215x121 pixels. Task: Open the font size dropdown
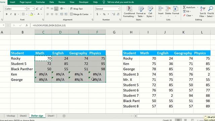click(x=33, y=9)
